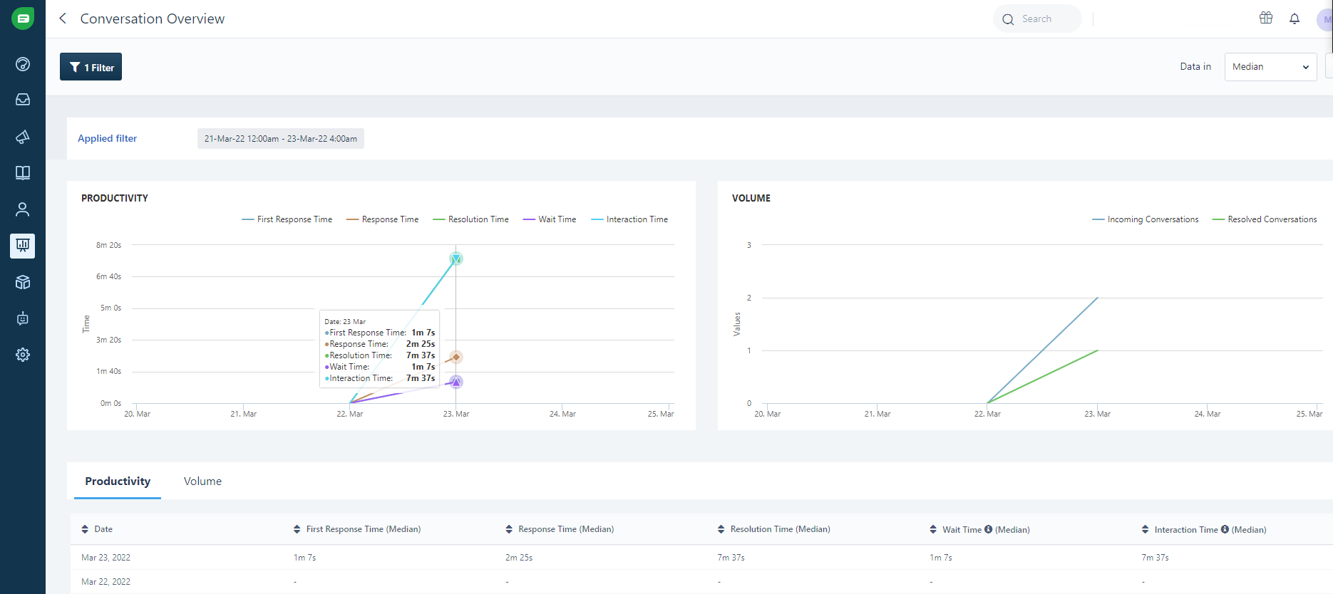Image resolution: width=1333 pixels, height=594 pixels.
Task: Click the Interaction Time marker on 23 Mar
Action: click(456, 259)
